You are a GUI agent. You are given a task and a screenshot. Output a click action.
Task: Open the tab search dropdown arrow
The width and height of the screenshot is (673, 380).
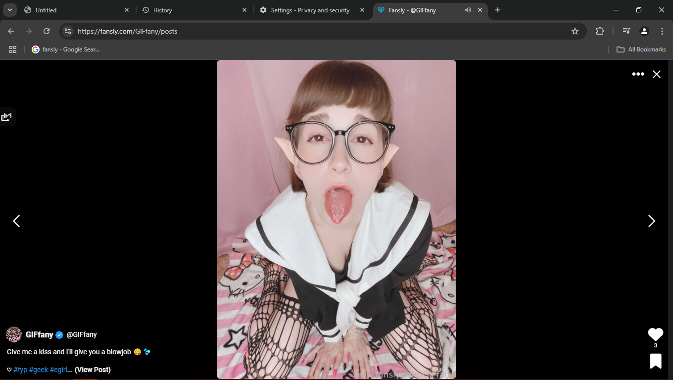(9, 10)
